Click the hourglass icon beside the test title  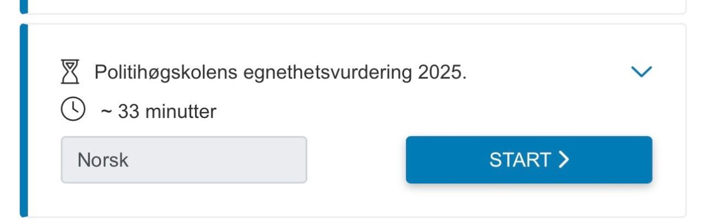pyautogui.click(x=70, y=72)
